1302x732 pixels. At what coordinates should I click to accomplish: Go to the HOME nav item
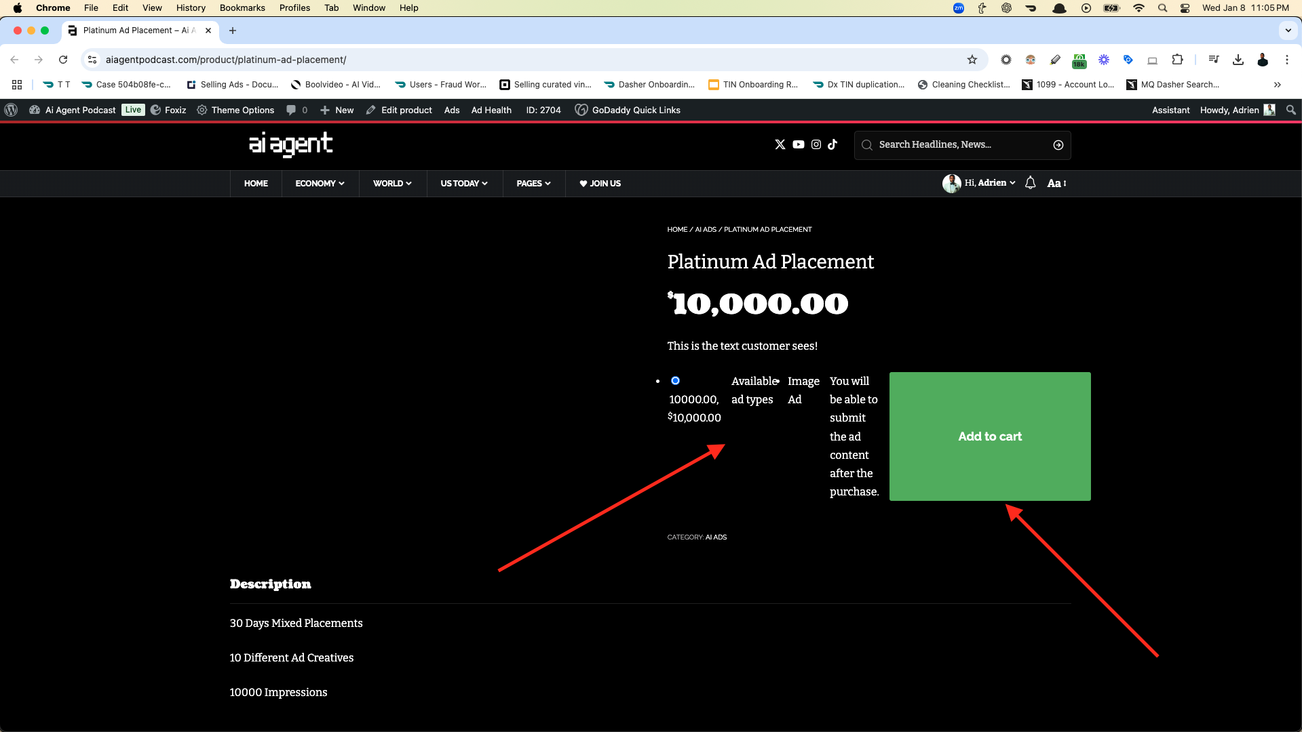[256, 184]
